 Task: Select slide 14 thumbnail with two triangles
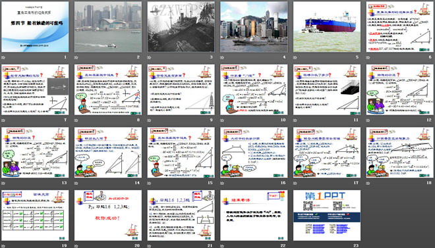tap(108, 153)
